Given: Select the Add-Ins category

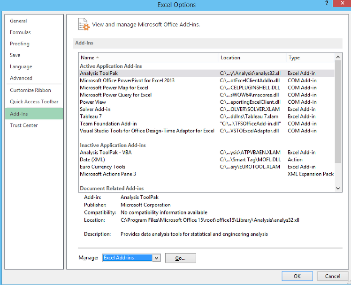Looking at the screenshot, I should pyautogui.click(x=34, y=114).
